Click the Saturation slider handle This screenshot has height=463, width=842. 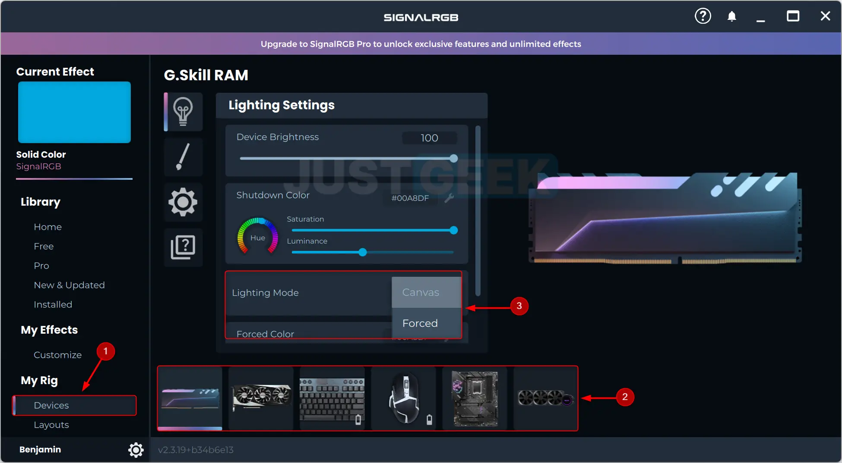(453, 230)
